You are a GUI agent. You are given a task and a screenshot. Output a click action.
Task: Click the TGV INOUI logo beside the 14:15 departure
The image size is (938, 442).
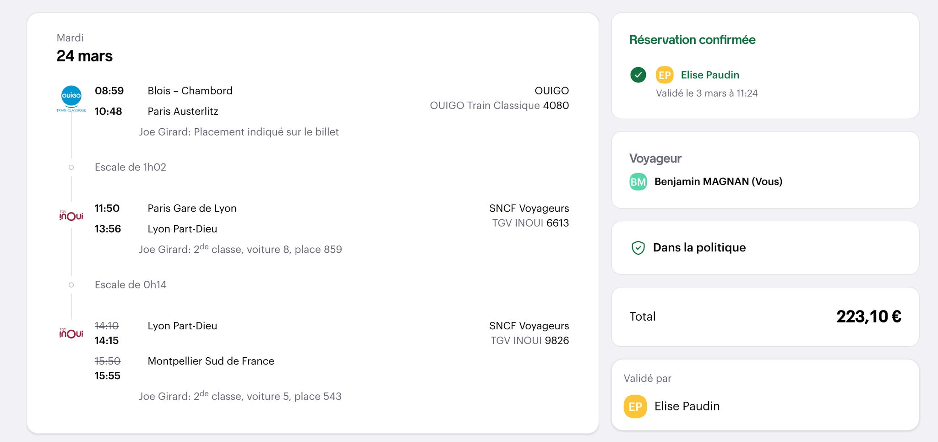(71, 333)
